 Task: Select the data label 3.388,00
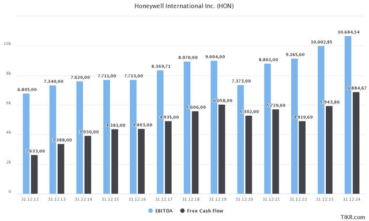(62, 140)
